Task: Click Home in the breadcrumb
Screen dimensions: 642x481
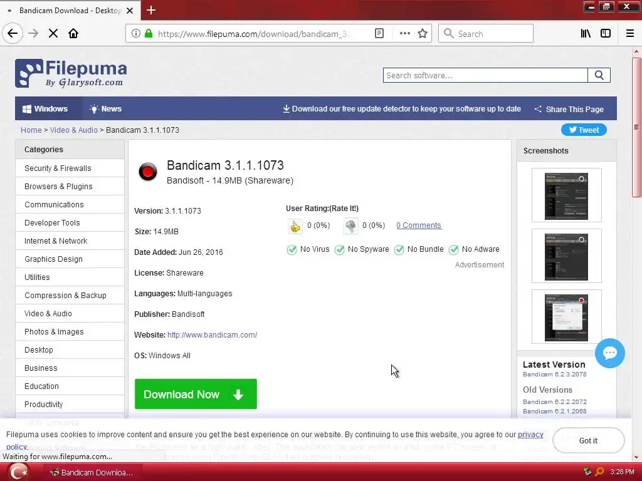Action: click(x=31, y=130)
